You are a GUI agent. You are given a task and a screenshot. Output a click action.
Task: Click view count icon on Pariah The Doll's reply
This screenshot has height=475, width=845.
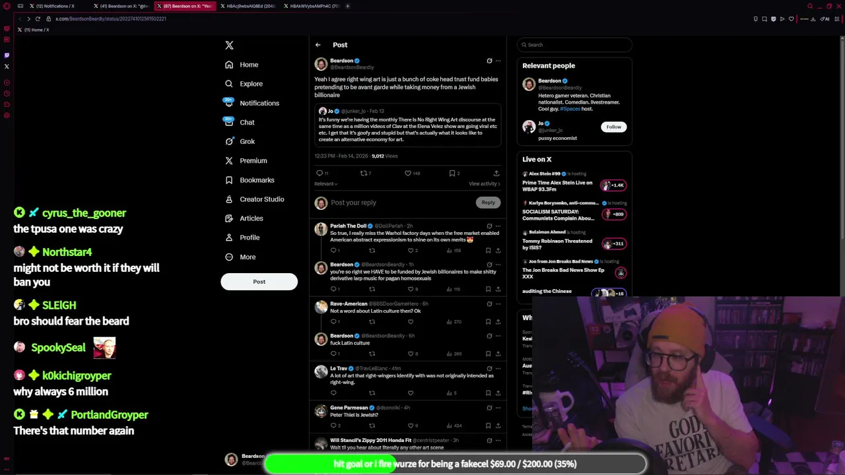click(x=450, y=250)
